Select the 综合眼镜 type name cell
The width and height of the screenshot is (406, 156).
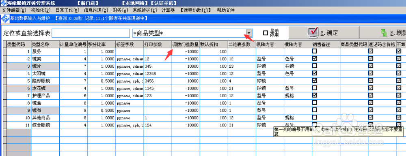(45, 125)
